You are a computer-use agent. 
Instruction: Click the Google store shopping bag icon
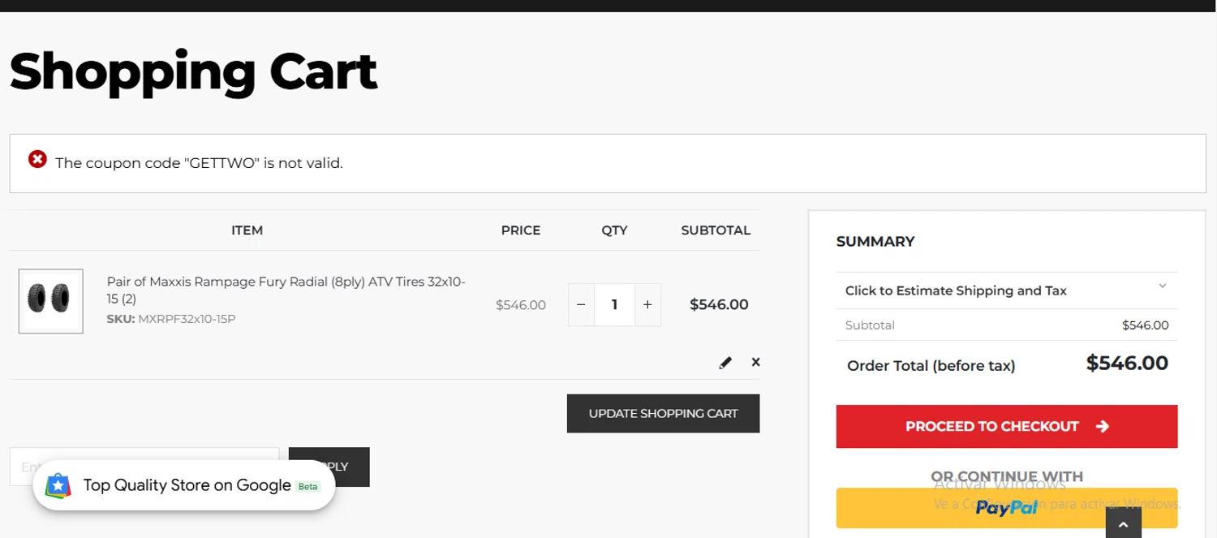(58, 486)
